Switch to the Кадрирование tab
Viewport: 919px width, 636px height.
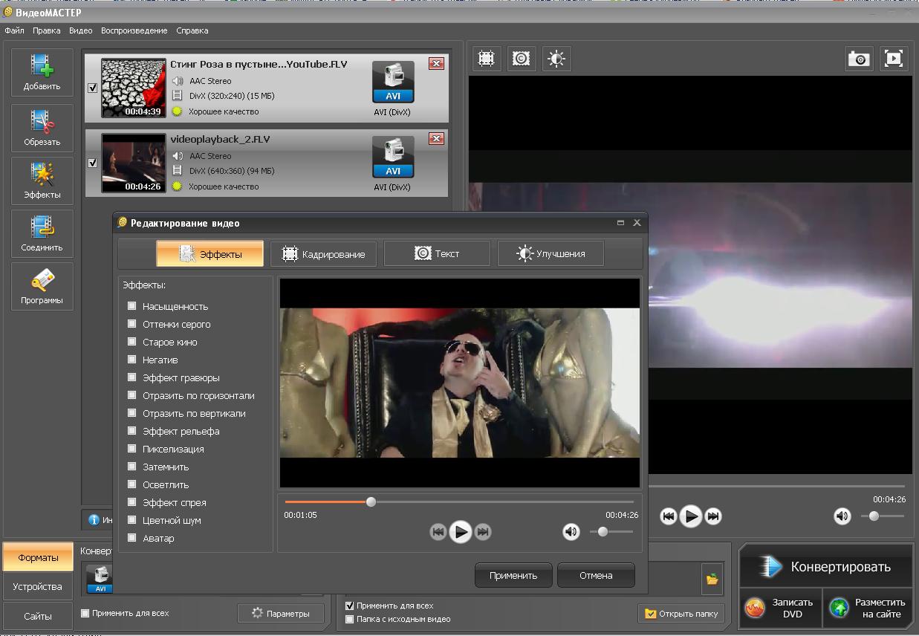(x=323, y=253)
